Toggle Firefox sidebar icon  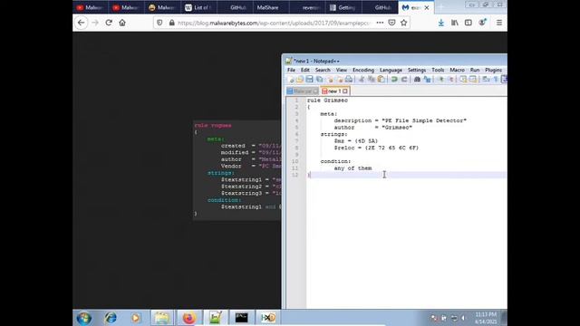469,23
